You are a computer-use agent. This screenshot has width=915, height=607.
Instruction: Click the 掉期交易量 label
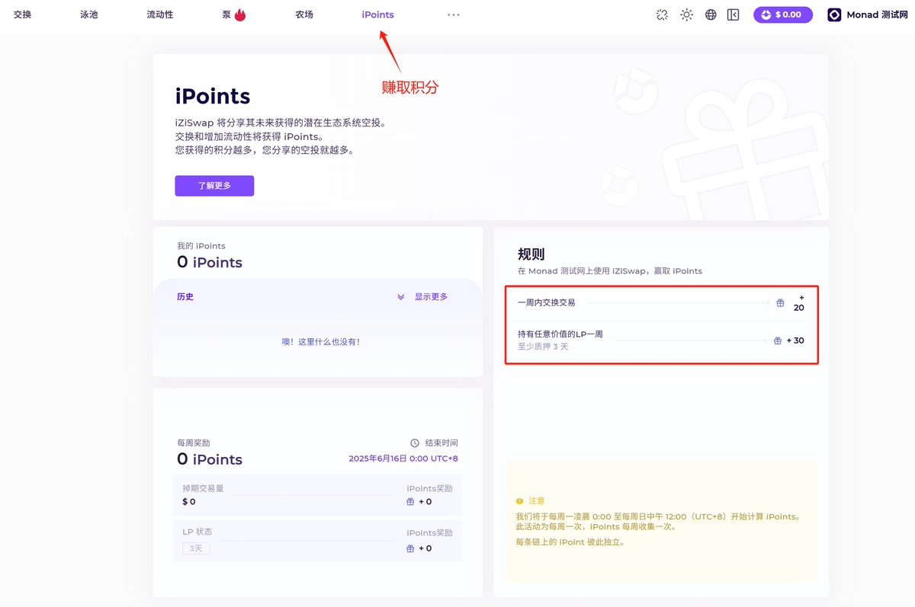pyautogui.click(x=203, y=488)
